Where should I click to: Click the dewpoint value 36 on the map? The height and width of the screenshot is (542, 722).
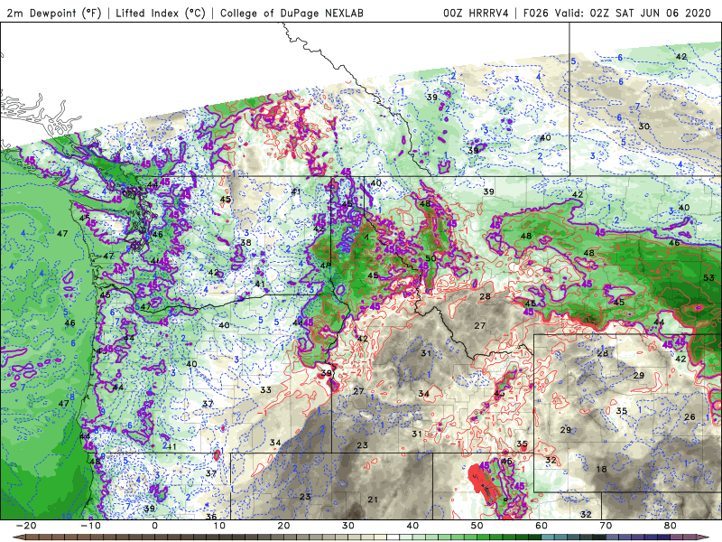tap(211, 517)
